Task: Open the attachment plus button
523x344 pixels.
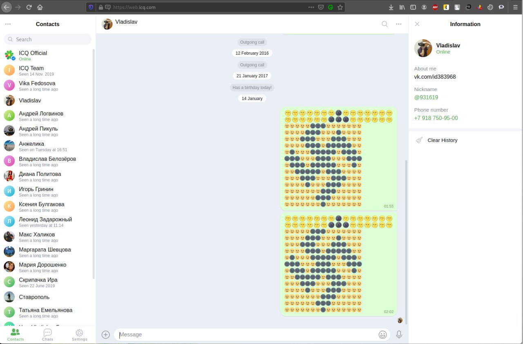Action: coord(106,335)
